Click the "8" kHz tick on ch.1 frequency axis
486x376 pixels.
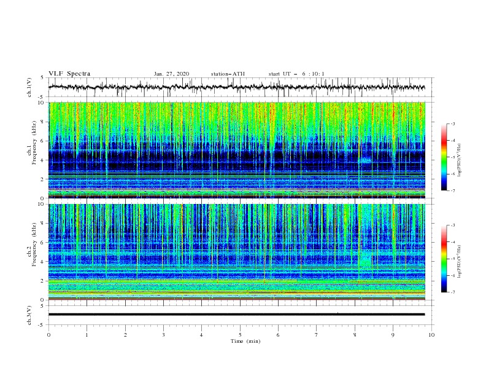(x=43, y=122)
